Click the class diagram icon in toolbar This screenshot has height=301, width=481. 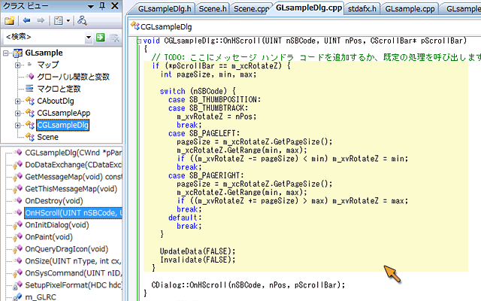click(82, 20)
